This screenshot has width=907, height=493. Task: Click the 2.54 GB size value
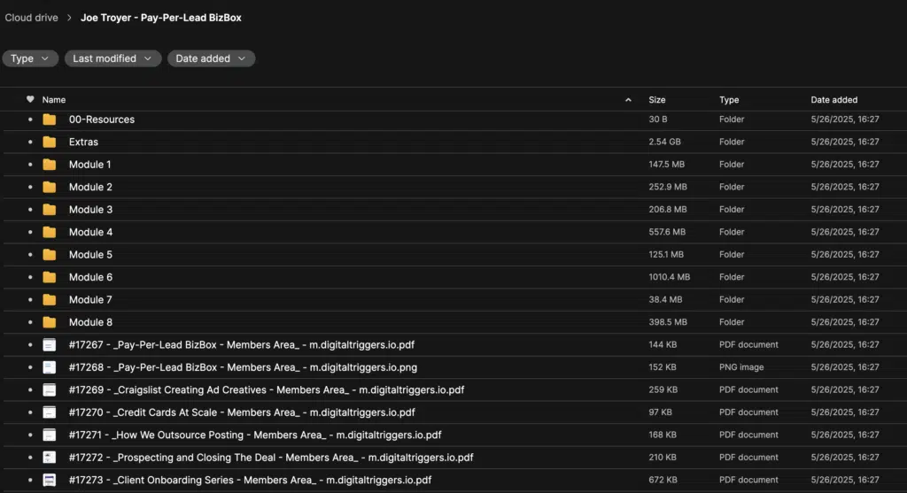pos(664,142)
